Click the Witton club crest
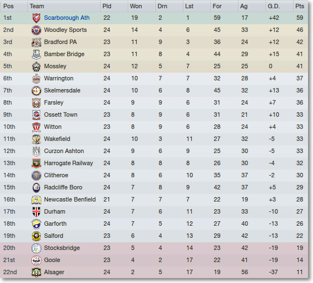Image resolution: width=313 pixels, height=283 pixels. (36, 127)
